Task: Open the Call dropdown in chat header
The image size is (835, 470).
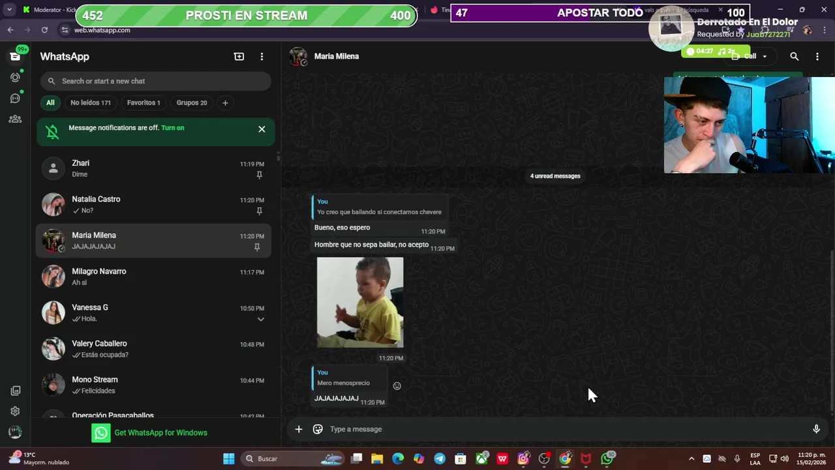Action: click(750, 57)
